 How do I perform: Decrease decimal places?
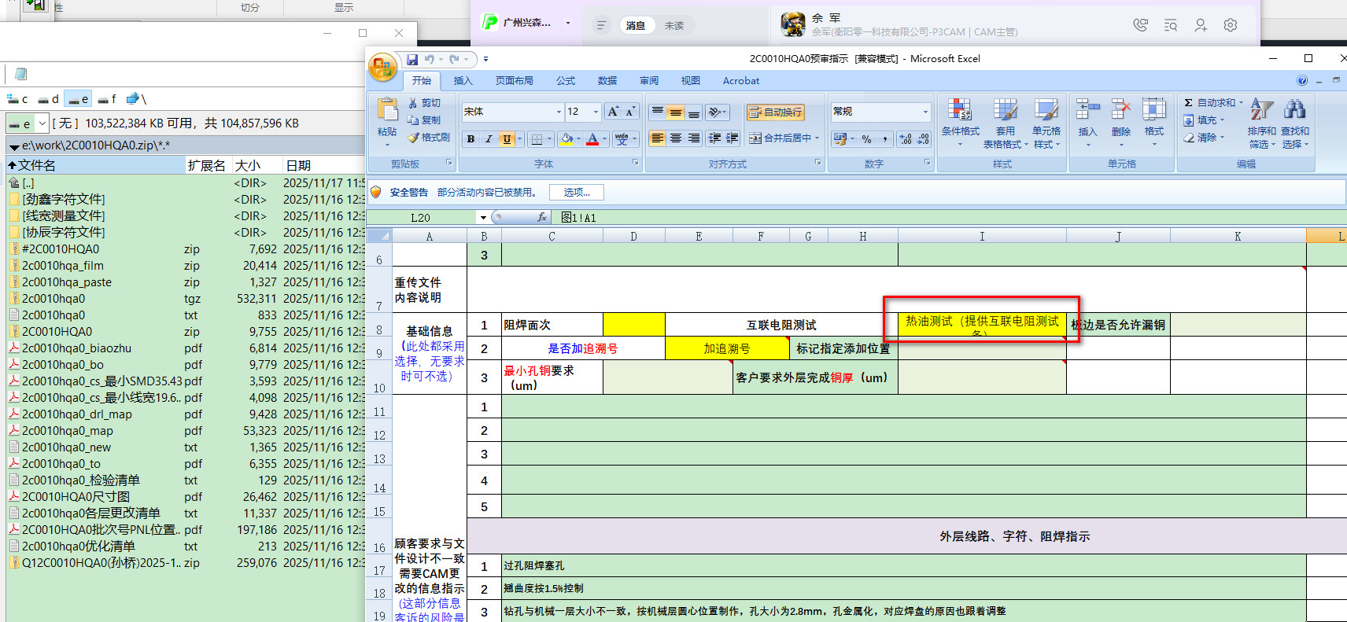tap(923, 139)
